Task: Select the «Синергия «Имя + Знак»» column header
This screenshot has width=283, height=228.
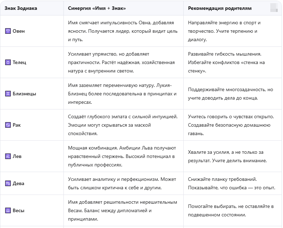Action: [97, 8]
